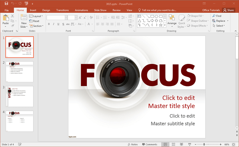239x147 pixels.
Task: Open the font name combo box
Action: pyautogui.click(x=57, y=18)
